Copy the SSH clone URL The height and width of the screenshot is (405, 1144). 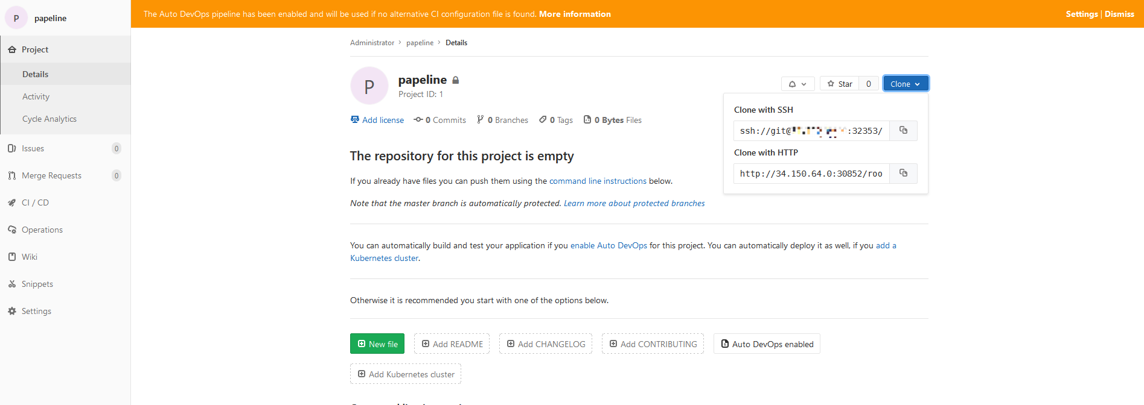[x=903, y=131]
